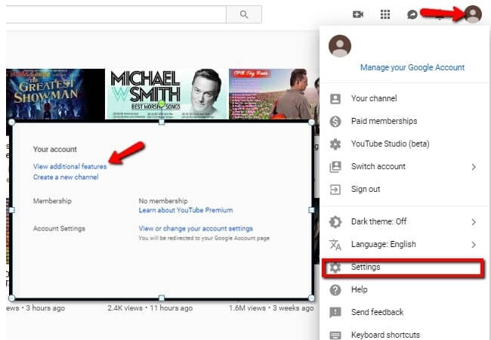
Task: Click the Help question mark icon
Action: pos(335,290)
